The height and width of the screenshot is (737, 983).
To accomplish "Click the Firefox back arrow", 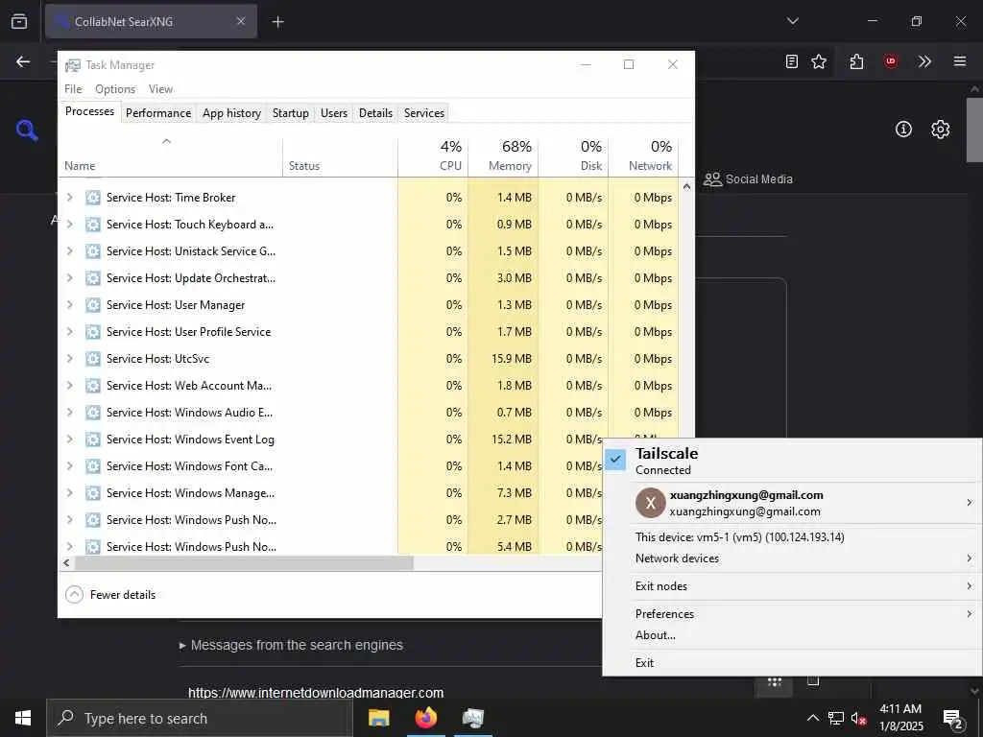I will tap(23, 61).
